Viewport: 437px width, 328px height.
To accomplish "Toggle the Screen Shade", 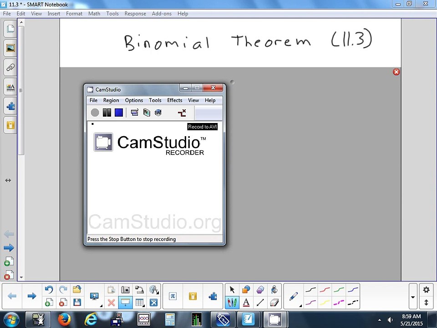I will pos(126,302).
